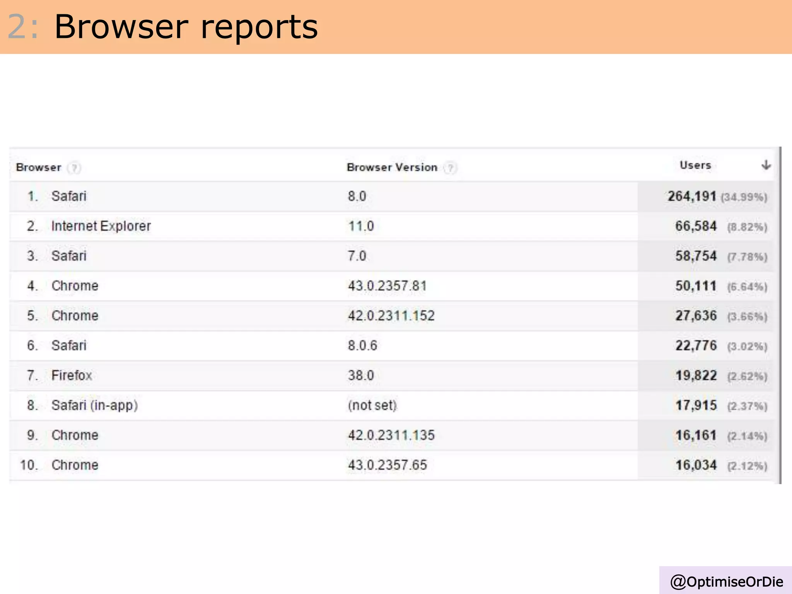Click the Browser column header
Viewport: 792px width, 594px height.
[x=39, y=167]
